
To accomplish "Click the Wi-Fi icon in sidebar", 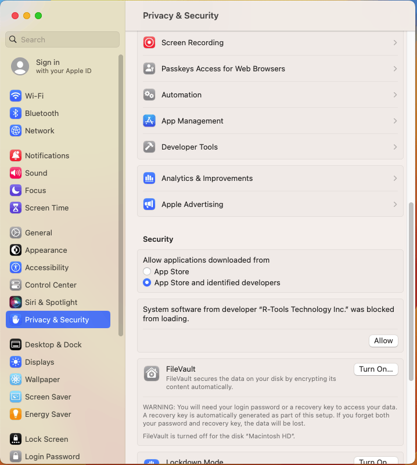I will coord(16,96).
